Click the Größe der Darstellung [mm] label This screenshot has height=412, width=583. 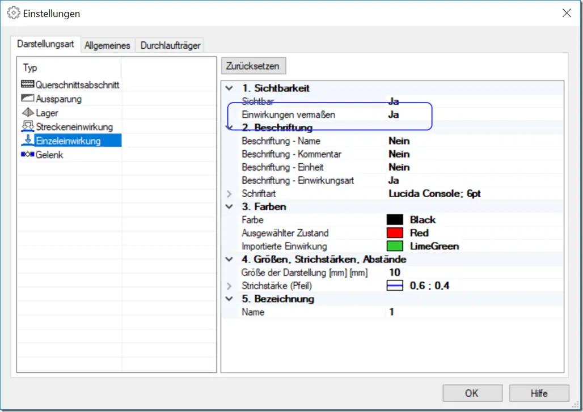tap(305, 273)
